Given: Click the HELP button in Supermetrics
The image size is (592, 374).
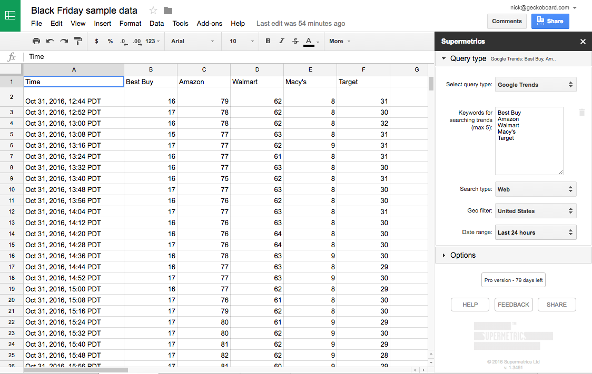Looking at the screenshot, I should tap(470, 305).
